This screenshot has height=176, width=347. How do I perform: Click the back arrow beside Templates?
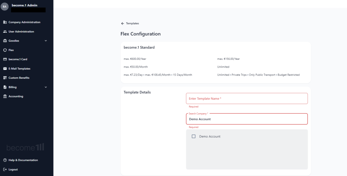click(123, 23)
